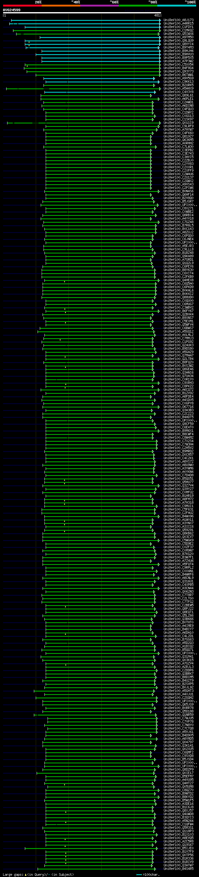Click hit UniRef100_B0N4S6
199x877 pixels.
[178, 191]
